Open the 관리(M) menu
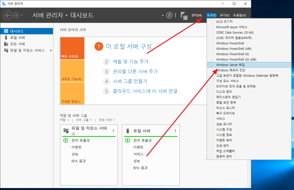Image resolution: width=294 pixels, height=190 pixels. coord(197,15)
